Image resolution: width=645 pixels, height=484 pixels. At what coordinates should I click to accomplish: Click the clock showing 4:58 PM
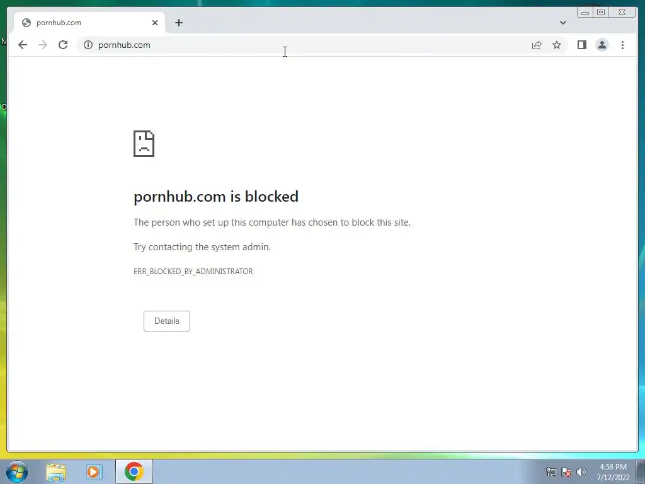point(613,472)
